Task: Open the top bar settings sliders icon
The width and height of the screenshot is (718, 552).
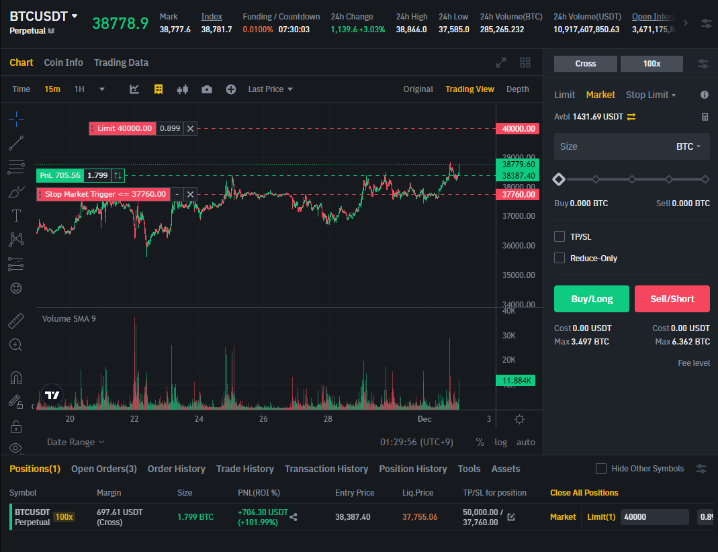Action: pyautogui.click(x=707, y=24)
